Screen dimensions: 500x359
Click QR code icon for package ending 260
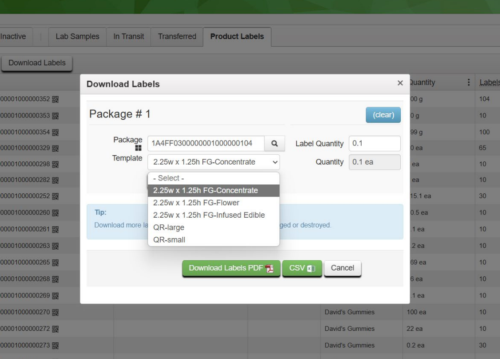coord(55,212)
